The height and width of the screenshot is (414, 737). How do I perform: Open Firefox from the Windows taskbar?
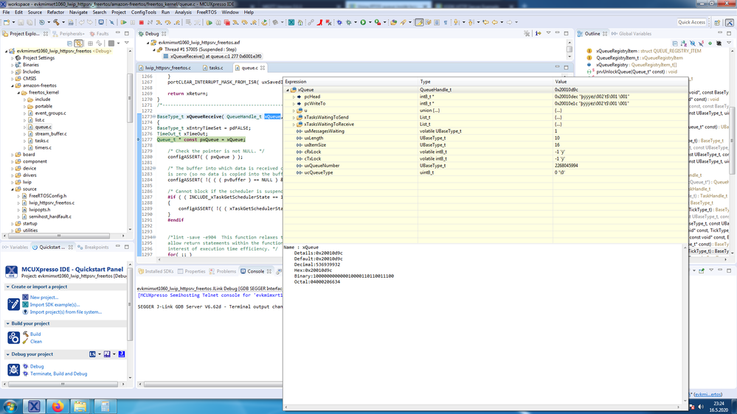(x=58, y=406)
